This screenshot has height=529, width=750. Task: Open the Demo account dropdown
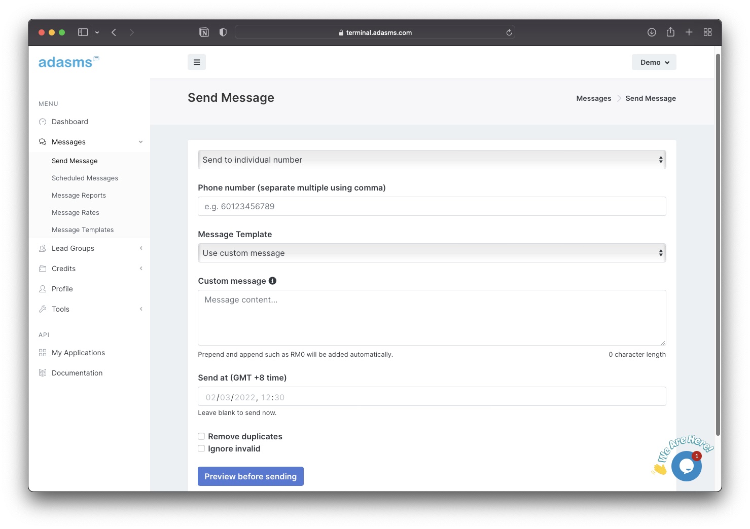tap(654, 62)
